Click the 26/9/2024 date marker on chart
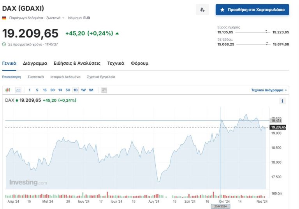The image size is (299, 209). point(220,206)
